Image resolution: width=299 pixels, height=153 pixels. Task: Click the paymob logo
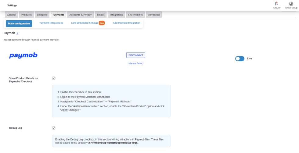pyautogui.click(x=23, y=55)
